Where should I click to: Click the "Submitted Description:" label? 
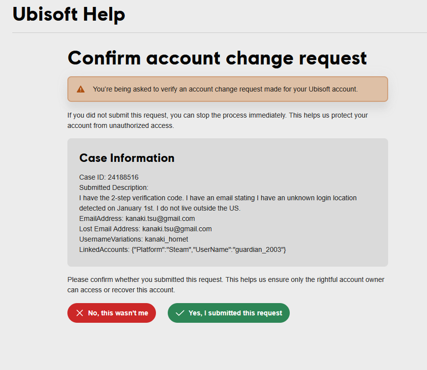click(114, 187)
